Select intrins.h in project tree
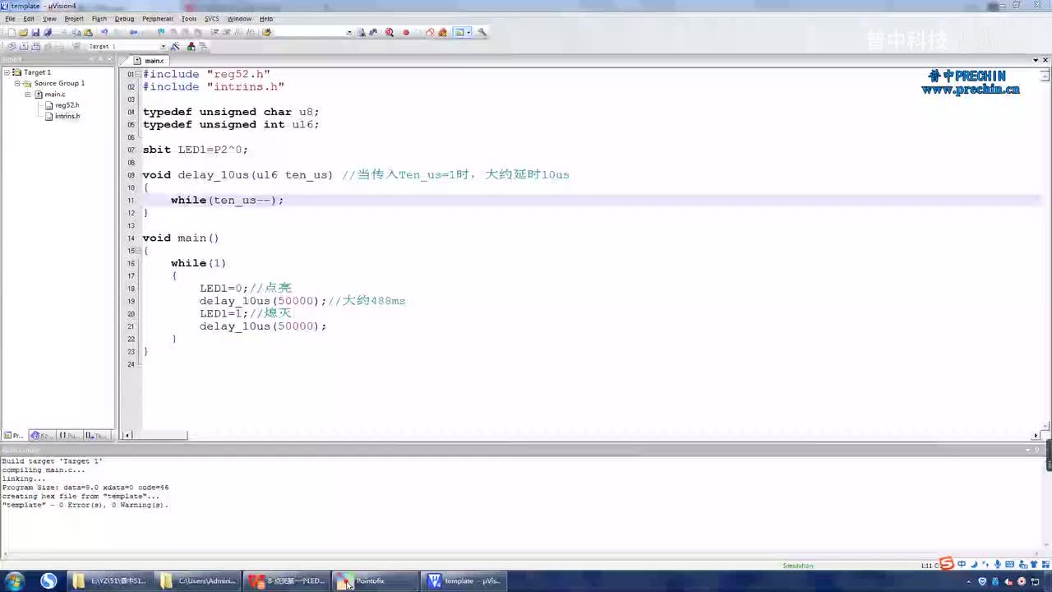The image size is (1052, 592). (x=67, y=116)
